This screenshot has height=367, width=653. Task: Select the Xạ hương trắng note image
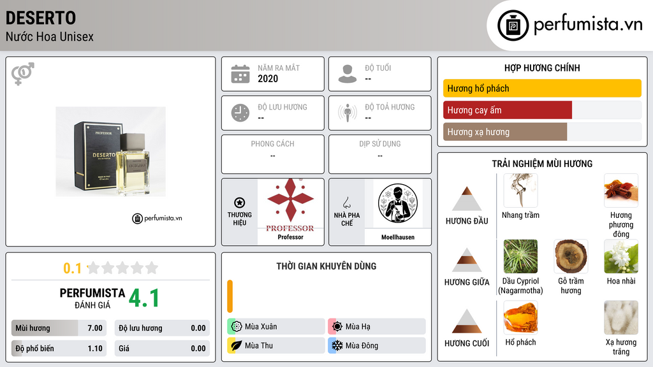[621, 317]
